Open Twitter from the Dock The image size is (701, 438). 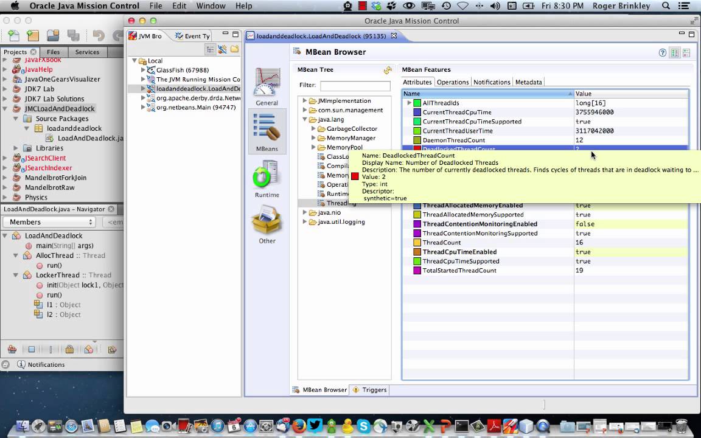(x=315, y=425)
